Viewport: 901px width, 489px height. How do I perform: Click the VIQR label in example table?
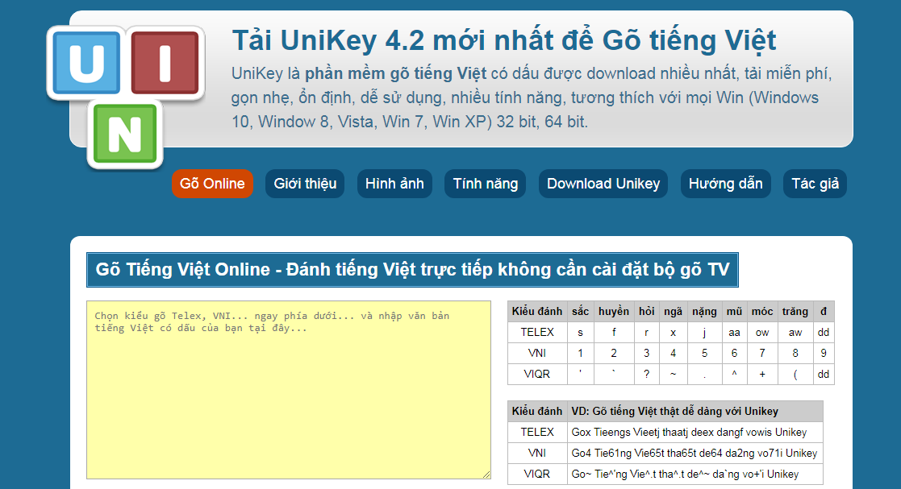click(x=537, y=474)
